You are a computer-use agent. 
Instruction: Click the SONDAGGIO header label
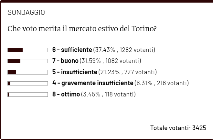click(x=26, y=13)
